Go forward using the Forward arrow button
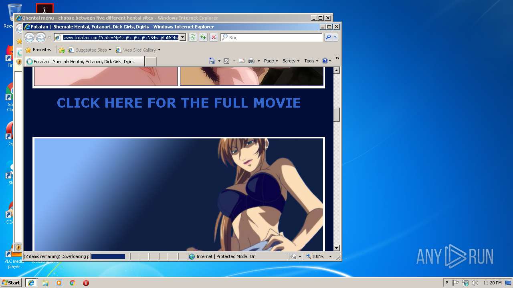The image size is (513, 288). (x=40, y=37)
